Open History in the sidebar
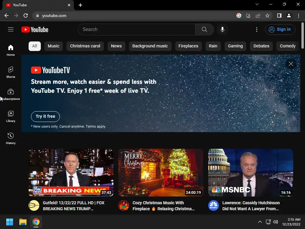 11,138
